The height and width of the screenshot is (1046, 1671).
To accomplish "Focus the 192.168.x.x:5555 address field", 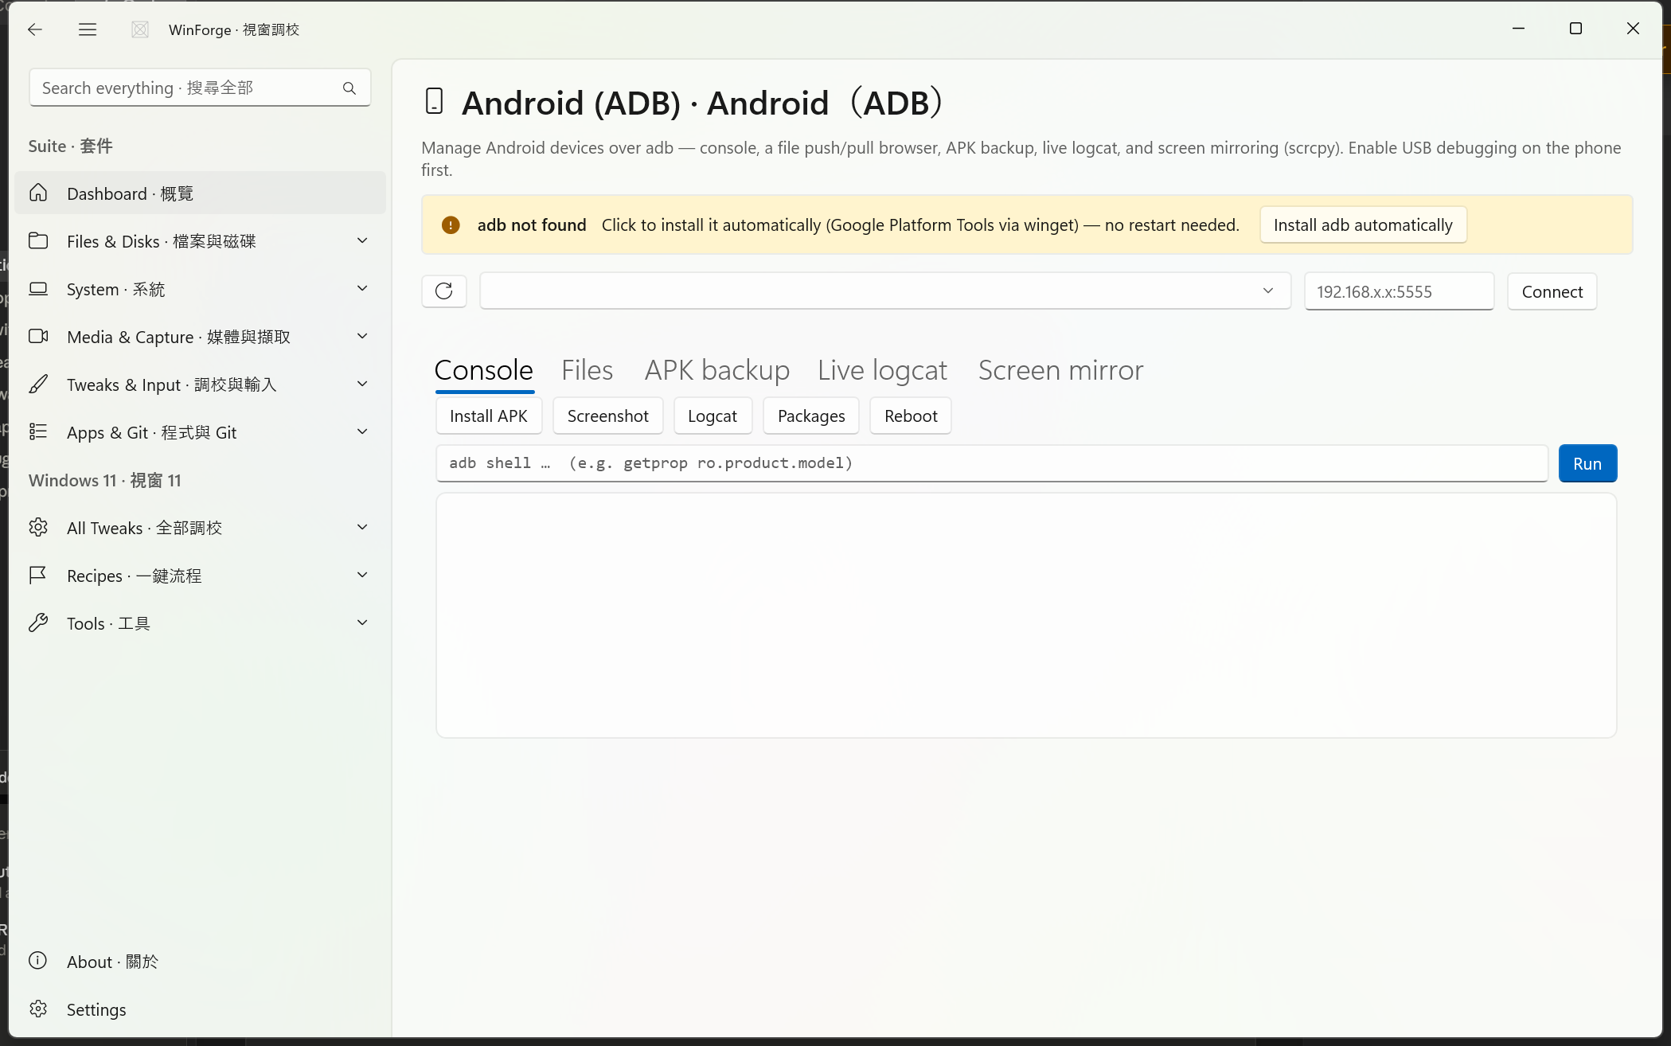I will pyautogui.click(x=1399, y=291).
